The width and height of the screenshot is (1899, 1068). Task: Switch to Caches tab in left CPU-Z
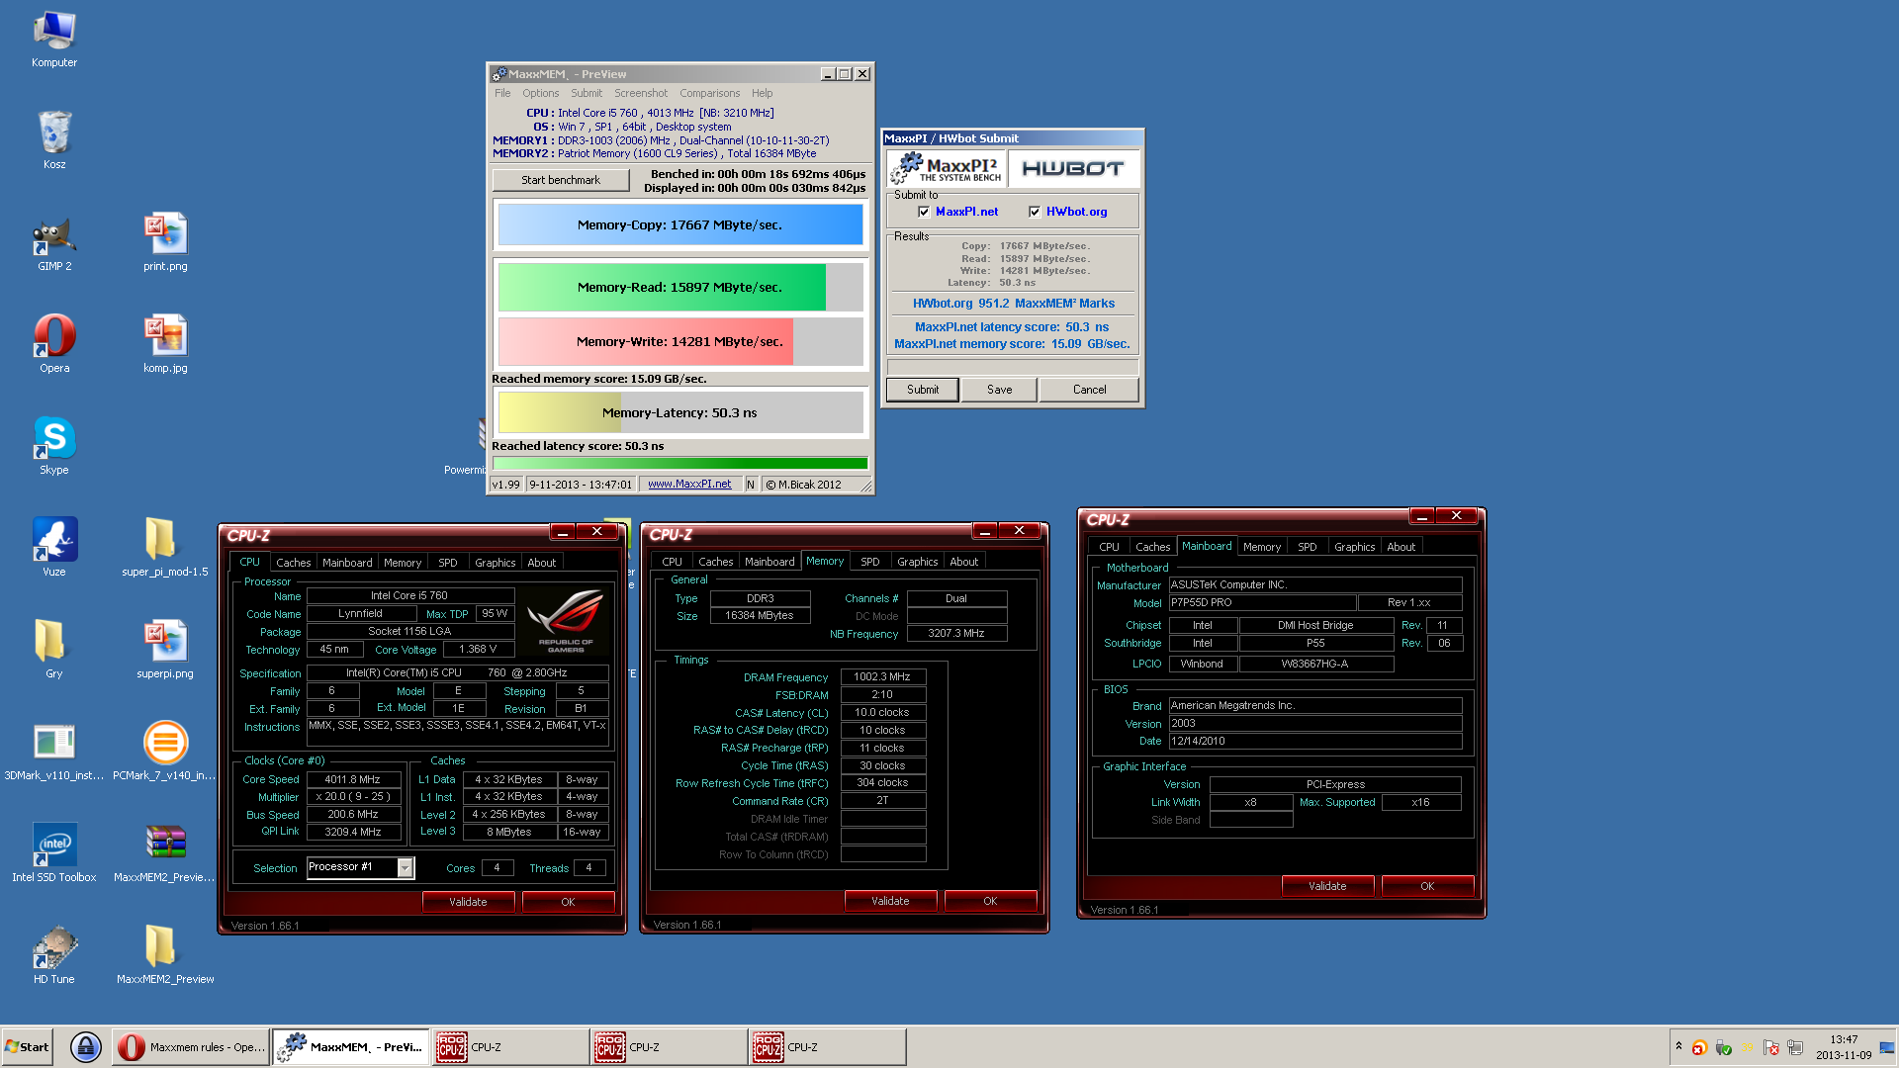(x=293, y=563)
